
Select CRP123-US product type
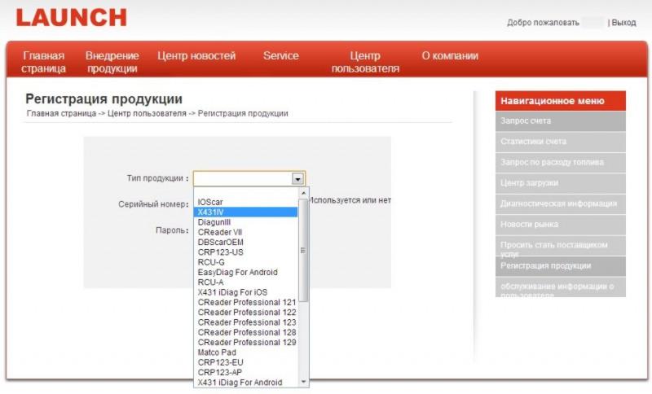pyautogui.click(x=246, y=252)
